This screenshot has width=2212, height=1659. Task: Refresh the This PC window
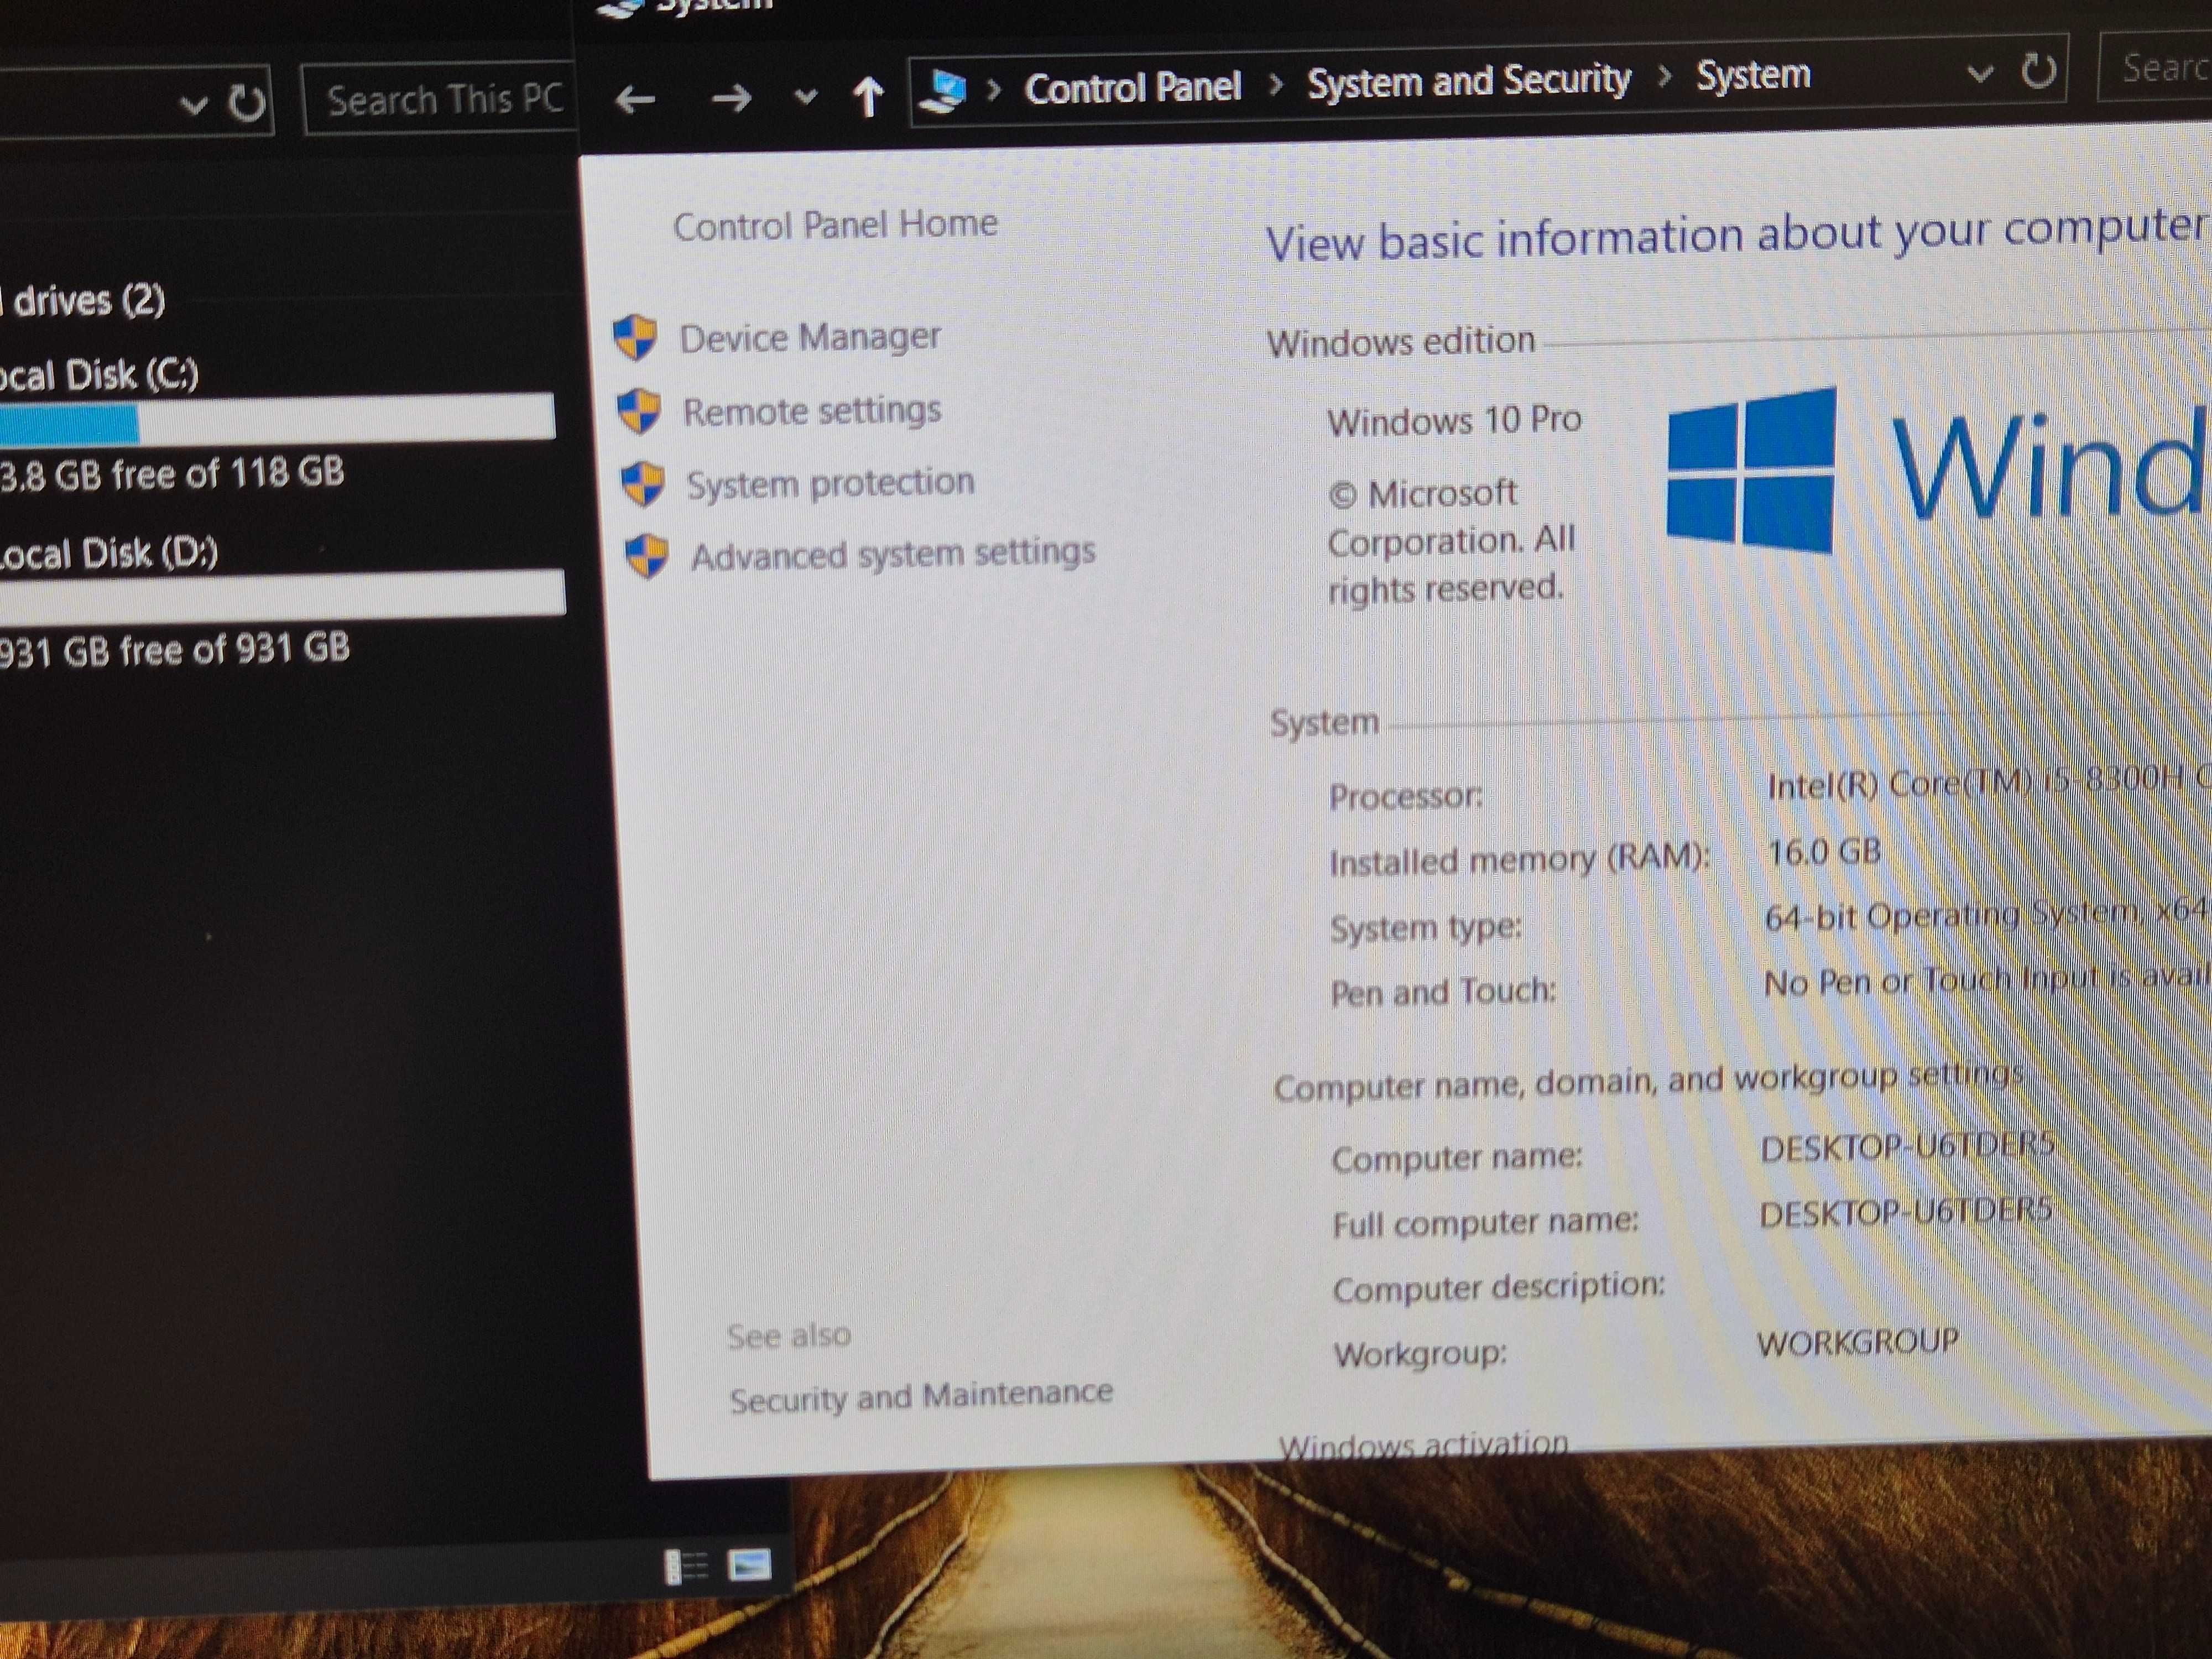[x=246, y=102]
